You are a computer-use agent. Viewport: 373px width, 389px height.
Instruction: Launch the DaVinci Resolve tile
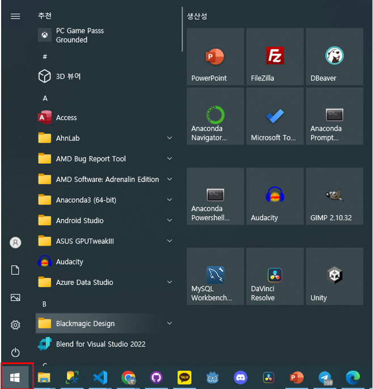[275, 276]
